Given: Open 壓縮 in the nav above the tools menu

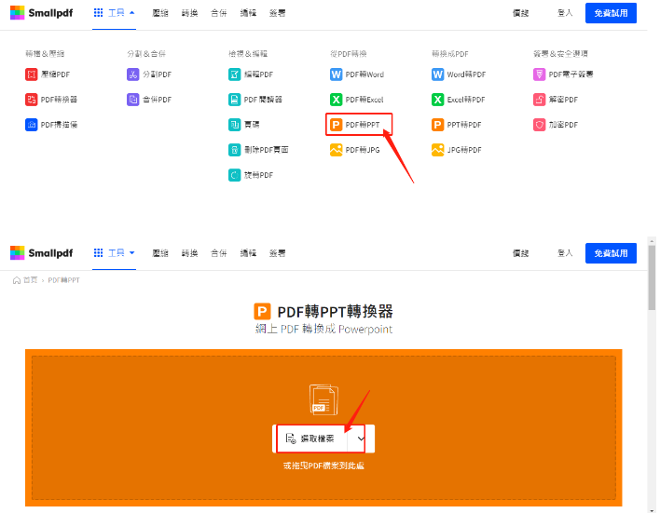Looking at the screenshot, I should click(160, 13).
